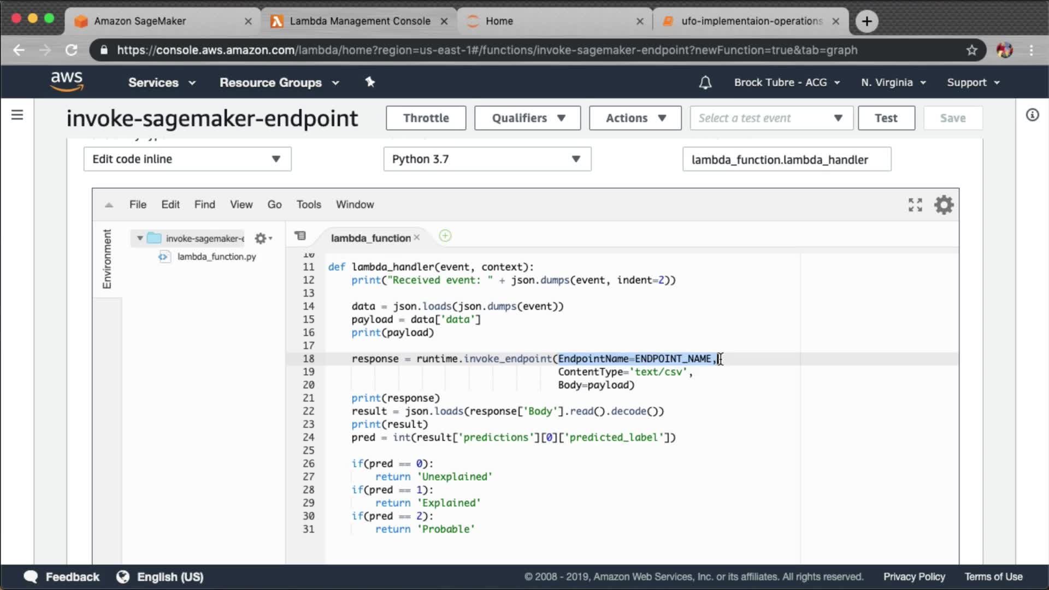Click the pin shortcuts icon in navbar
The image size is (1049, 590).
[370, 82]
